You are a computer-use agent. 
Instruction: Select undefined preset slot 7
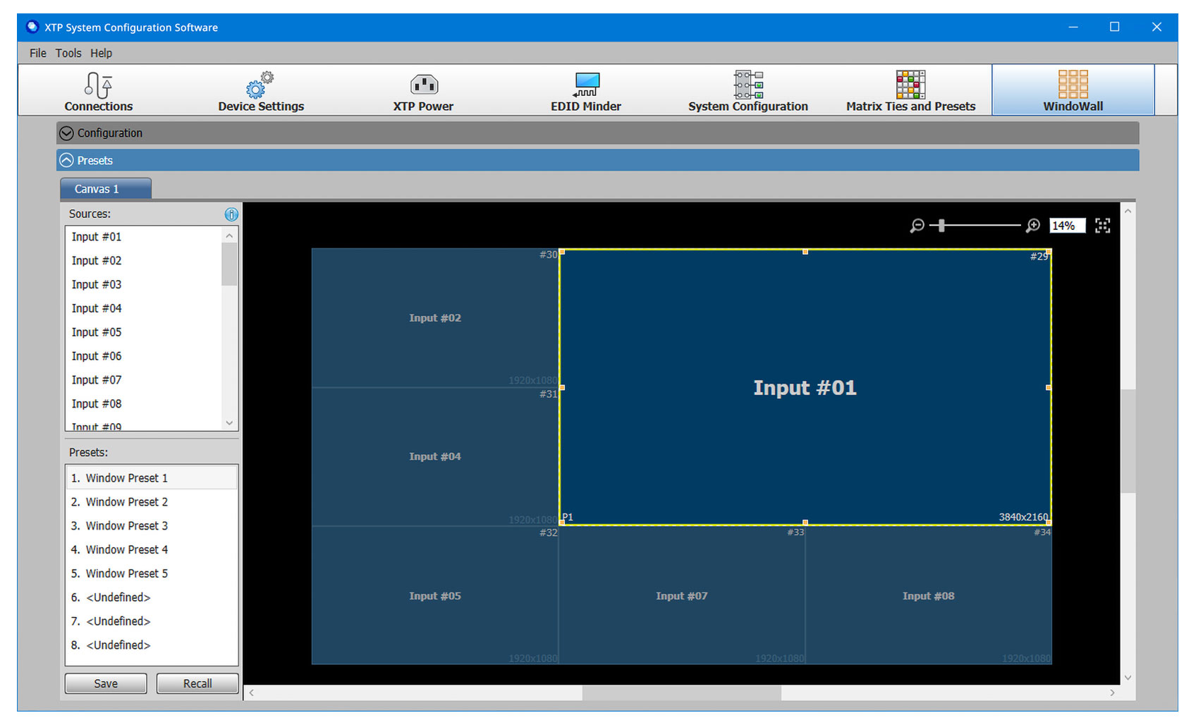152,621
